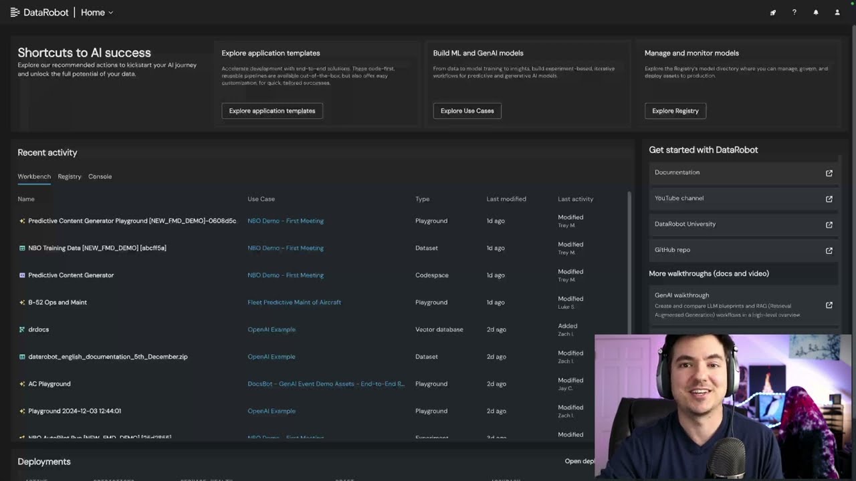Viewport: 856px width, 481px height.
Task: Click external link icon for YouTube channel
Action: (x=829, y=198)
